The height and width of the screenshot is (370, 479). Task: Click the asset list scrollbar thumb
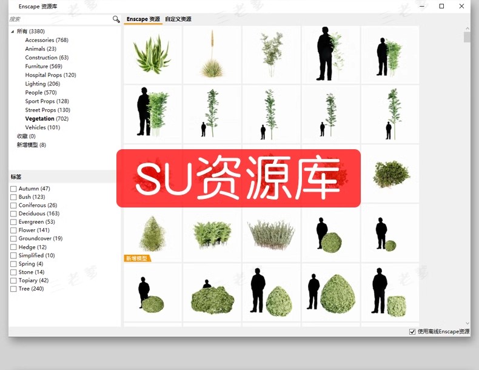(467, 37)
